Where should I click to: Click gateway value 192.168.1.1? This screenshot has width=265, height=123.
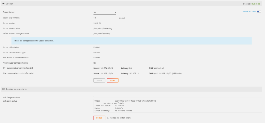pyautogui.click(x=134, y=74)
